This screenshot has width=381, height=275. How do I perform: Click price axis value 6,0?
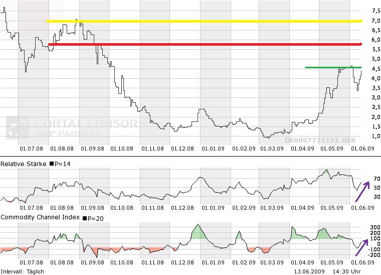(x=376, y=40)
